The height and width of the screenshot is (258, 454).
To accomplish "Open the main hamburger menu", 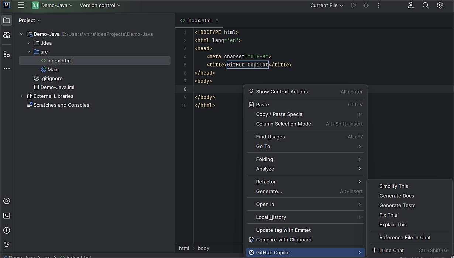I will 21,6.
